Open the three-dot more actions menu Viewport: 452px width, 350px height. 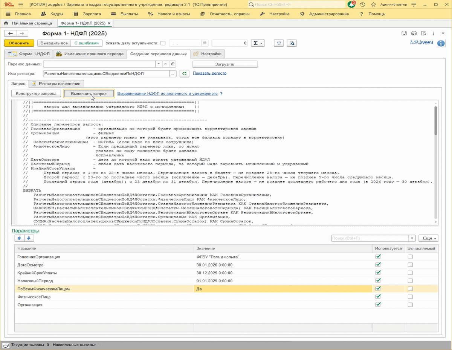point(433,33)
